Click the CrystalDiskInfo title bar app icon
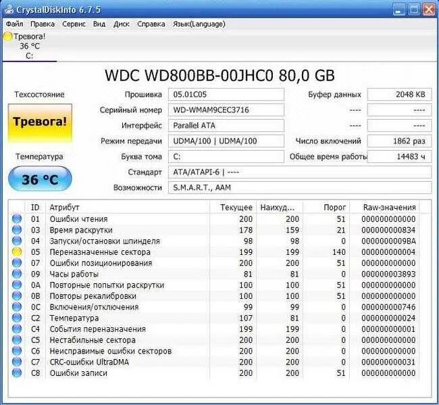 (x=9, y=10)
